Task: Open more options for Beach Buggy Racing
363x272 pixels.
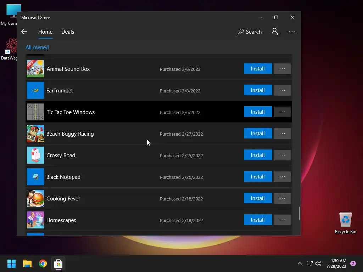Action: 282,134
